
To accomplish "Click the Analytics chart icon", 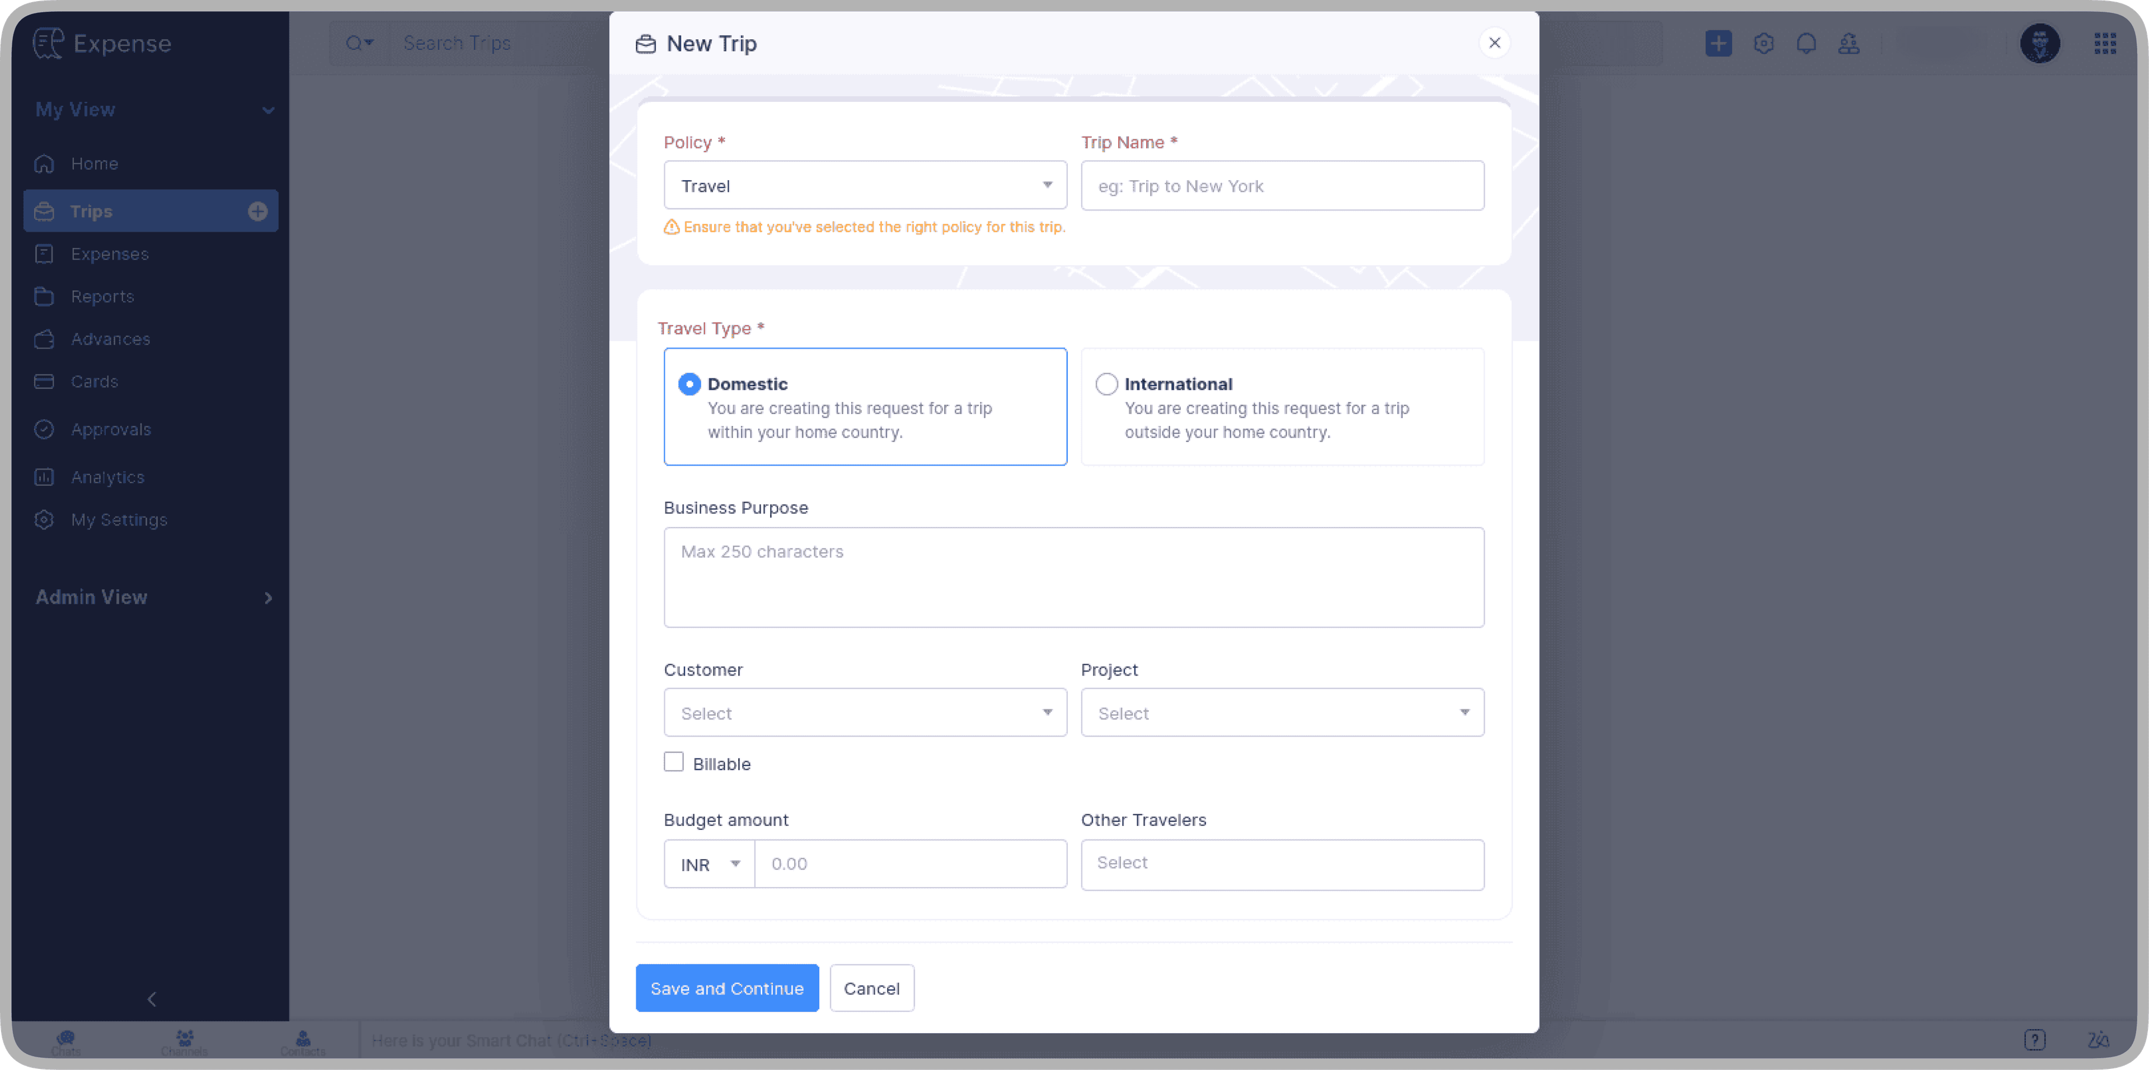I will pyautogui.click(x=44, y=476).
